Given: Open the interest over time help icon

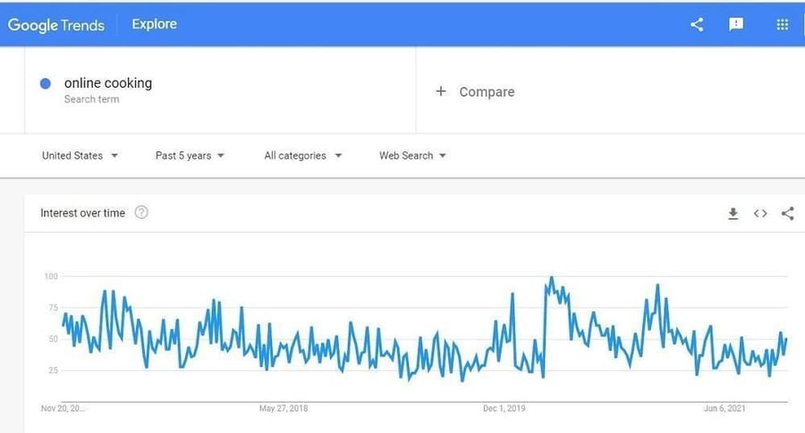Looking at the screenshot, I should pos(141,212).
